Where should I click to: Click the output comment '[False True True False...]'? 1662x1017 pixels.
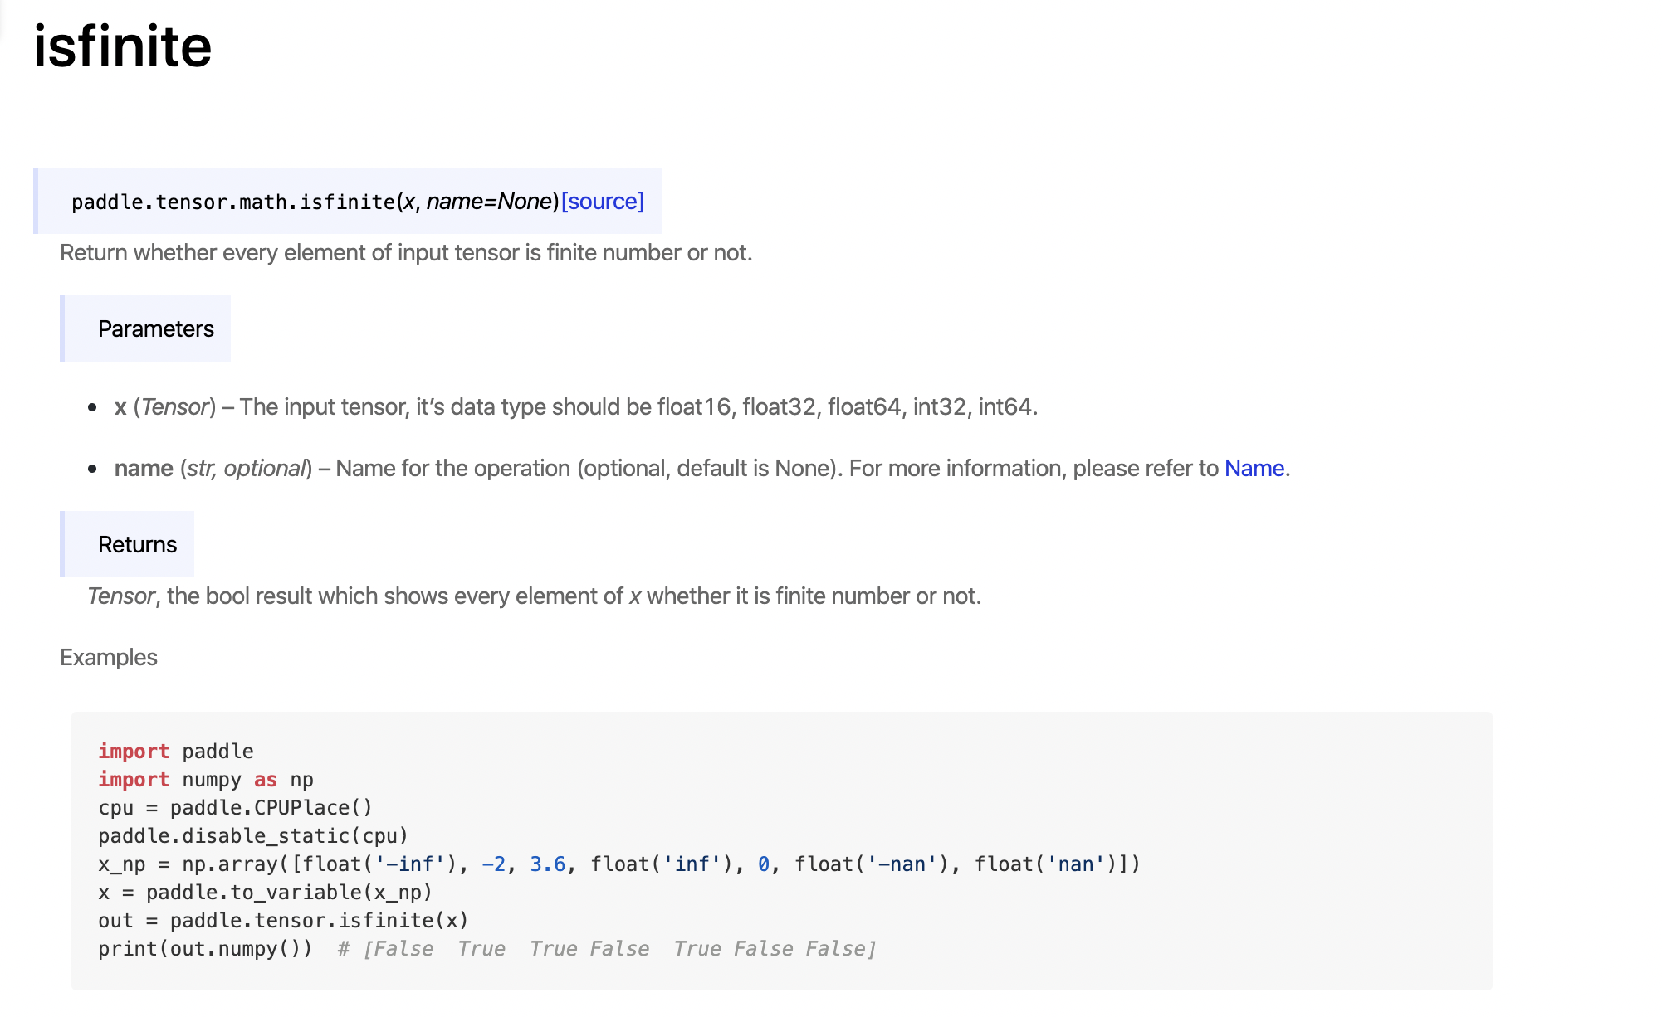click(607, 949)
